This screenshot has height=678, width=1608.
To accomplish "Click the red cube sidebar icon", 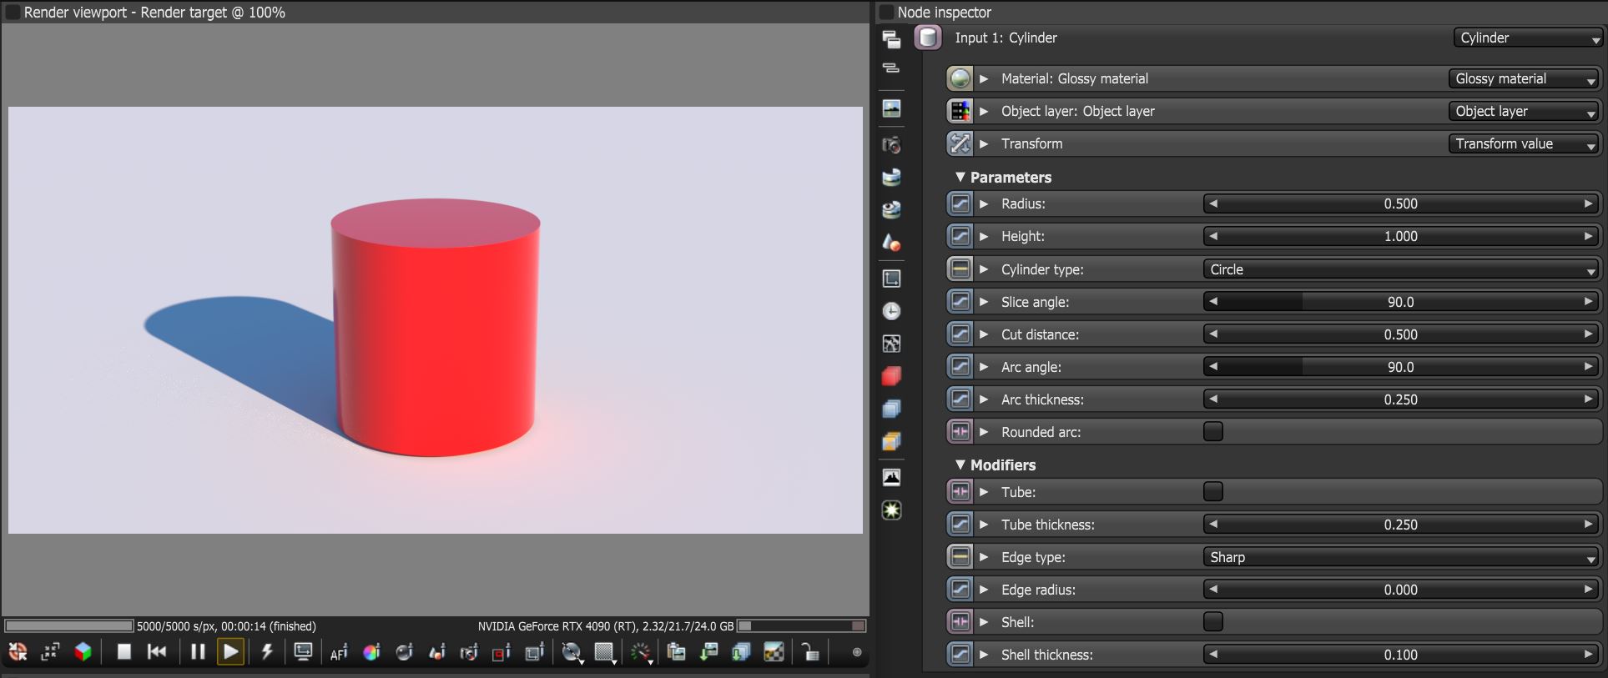I will (891, 376).
